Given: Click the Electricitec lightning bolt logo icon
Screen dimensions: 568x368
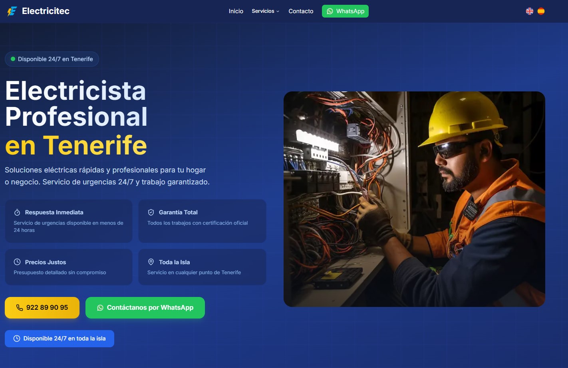Looking at the screenshot, I should coord(12,11).
